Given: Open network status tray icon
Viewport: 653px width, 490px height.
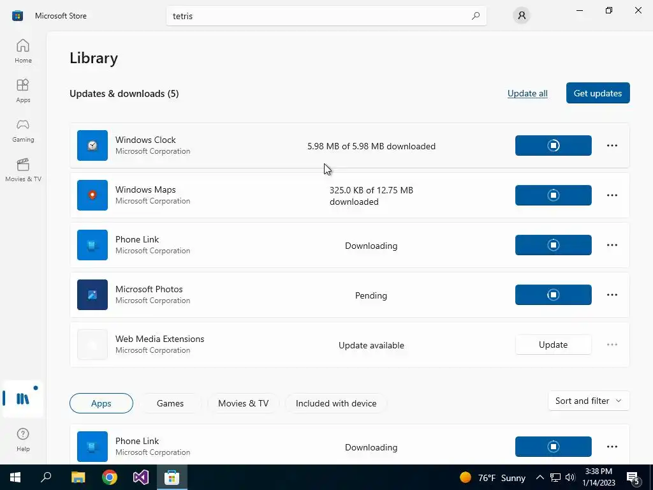Looking at the screenshot, I should click(x=555, y=477).
